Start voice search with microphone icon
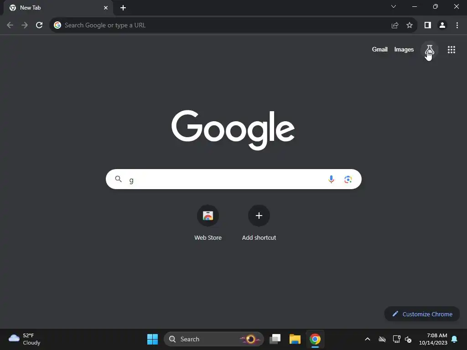This screenshot has width=467, height=350. [331, 179]
